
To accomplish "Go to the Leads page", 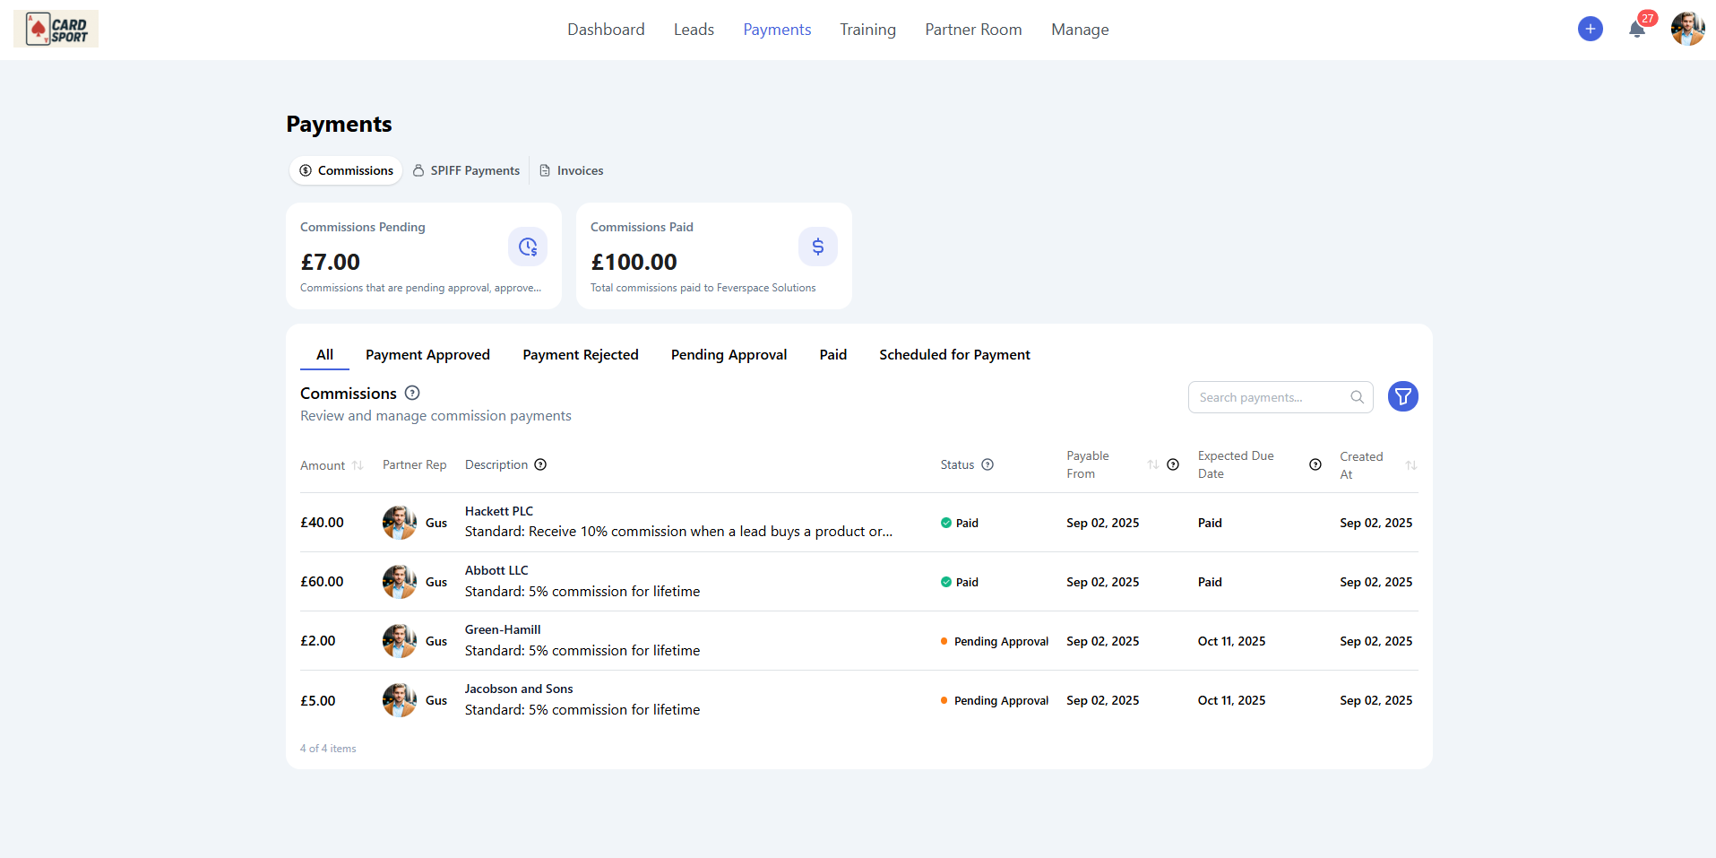I will [694, 30].
